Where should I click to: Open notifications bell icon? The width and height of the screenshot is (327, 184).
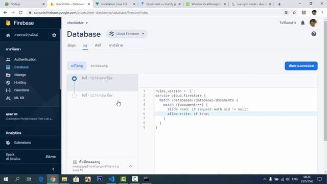pyautogui.click(x=303, y=23)
